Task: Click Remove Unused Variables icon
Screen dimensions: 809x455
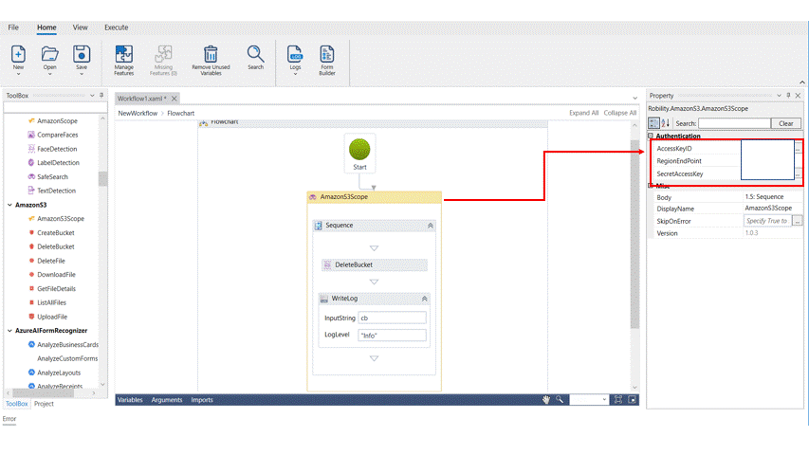Action: click(x=211, y=55)
